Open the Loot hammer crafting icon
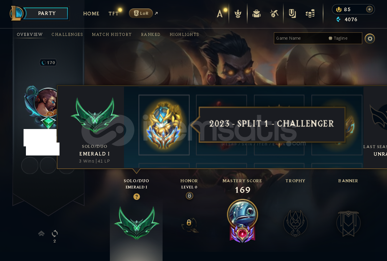This screenshot has width=387, height=261. click(274, 14)
